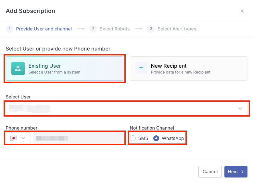Screen dimensions: 253x183
Task: Go to Provide User and channel step
Action: tap(44, 29)
